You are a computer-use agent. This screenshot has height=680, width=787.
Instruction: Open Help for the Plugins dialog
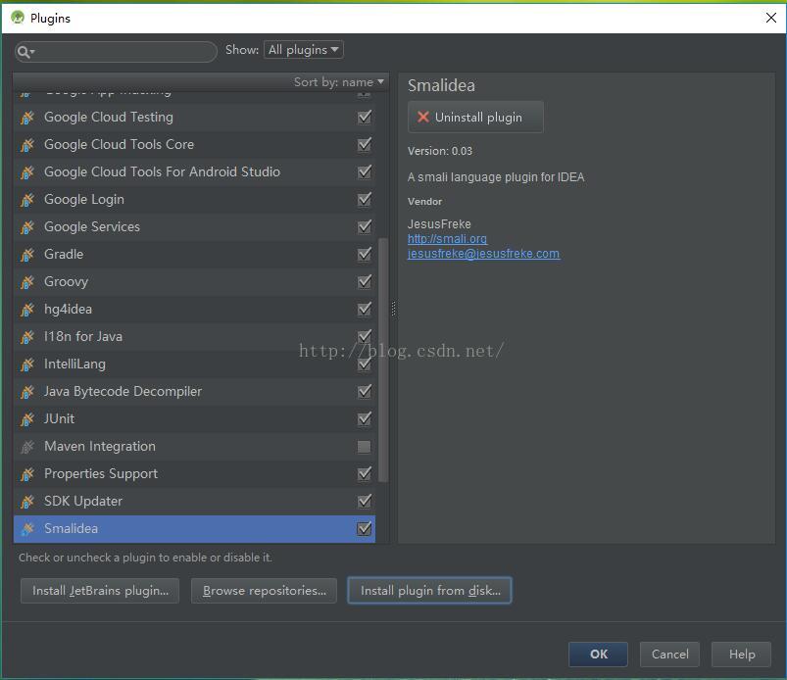(x=741, y=655)
